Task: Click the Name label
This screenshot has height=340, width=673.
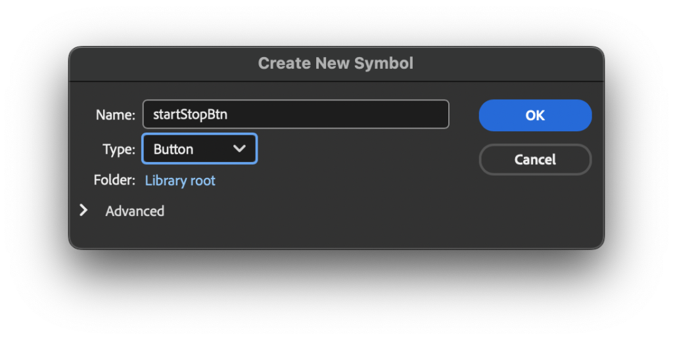Action: [x=115, y=114]
